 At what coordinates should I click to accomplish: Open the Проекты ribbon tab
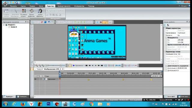point(13,6)
